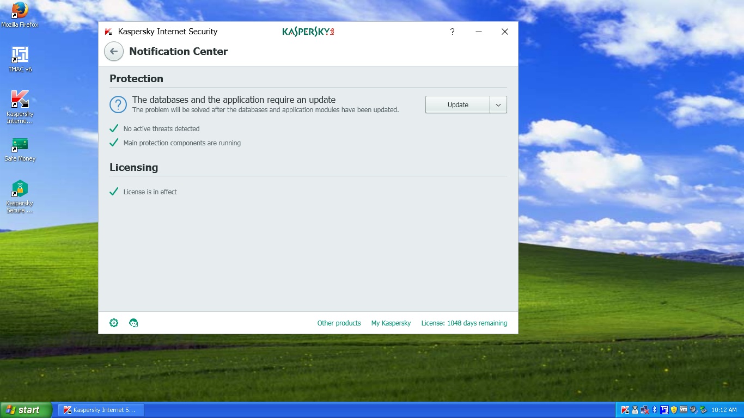This screenshot has height=418, width=744.
Task: Select the Safe Money desktop shortcut
Action: [x=20, y=149]
